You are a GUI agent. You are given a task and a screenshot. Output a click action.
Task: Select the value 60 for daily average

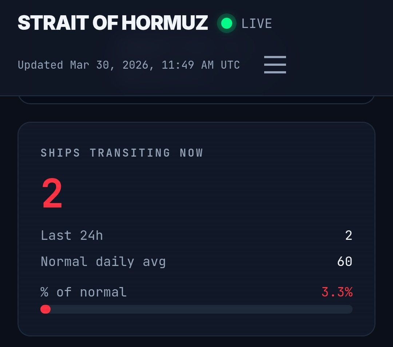(344, 262)
